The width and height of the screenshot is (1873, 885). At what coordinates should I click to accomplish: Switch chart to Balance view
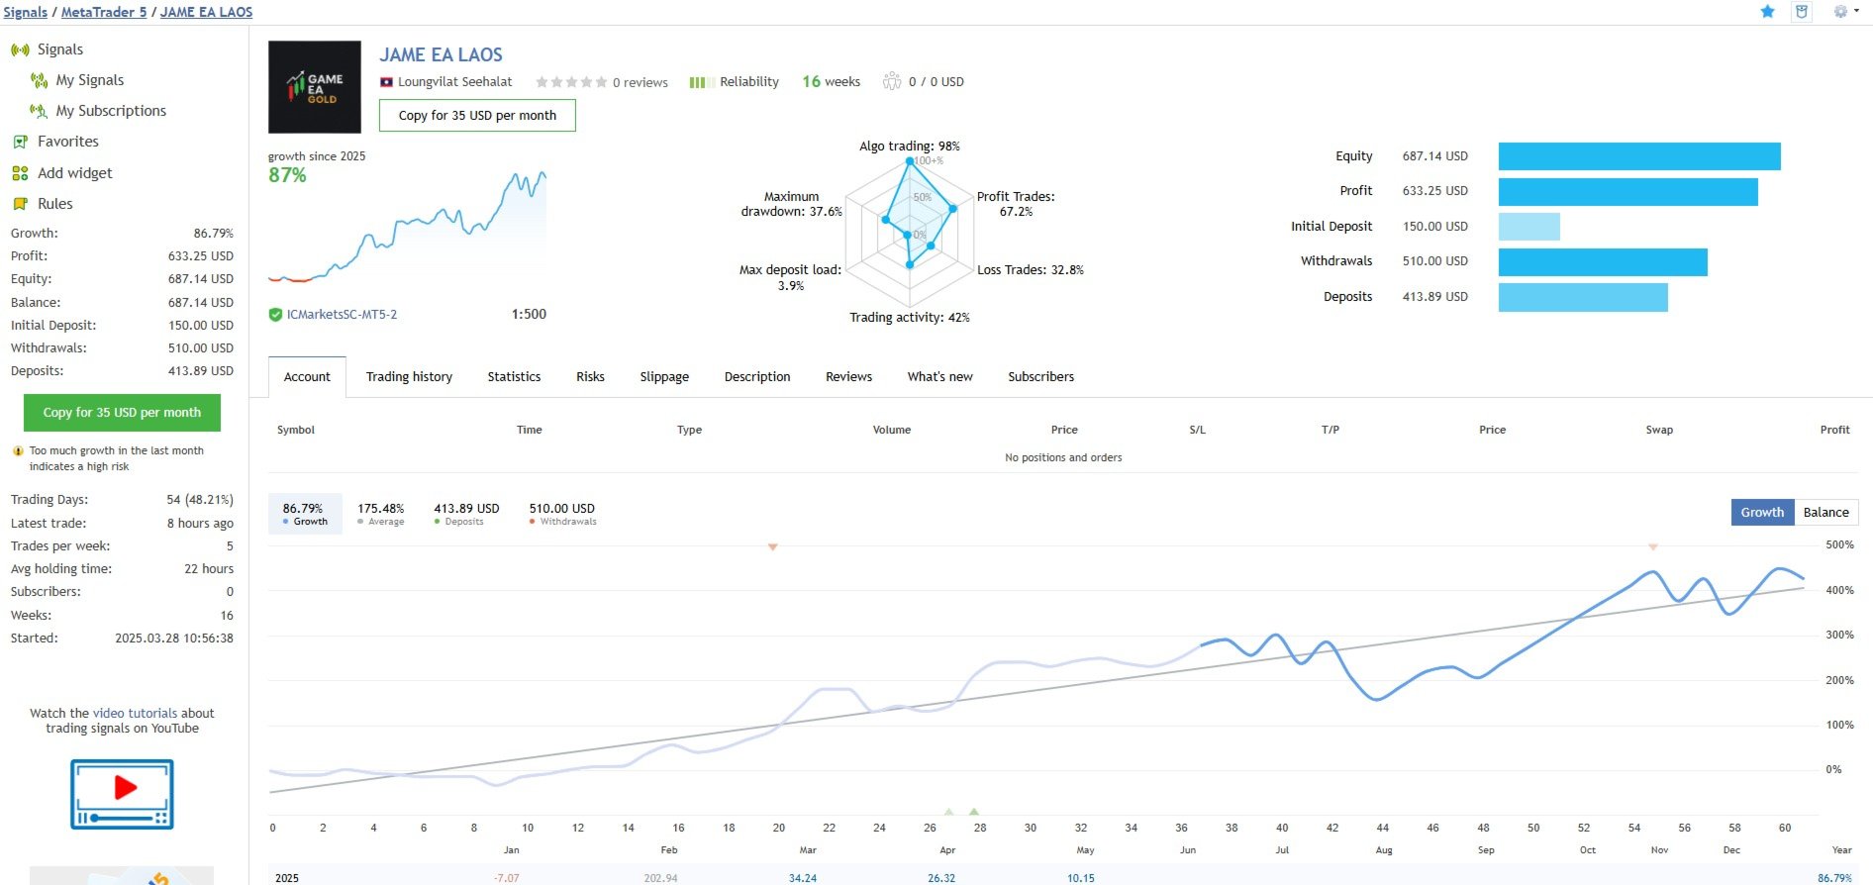[1825, 512]
